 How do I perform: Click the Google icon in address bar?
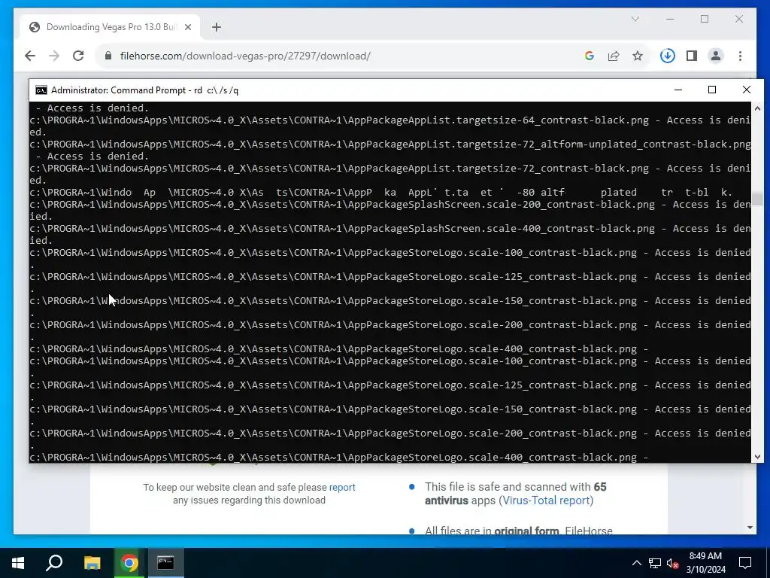click(590, 56)
